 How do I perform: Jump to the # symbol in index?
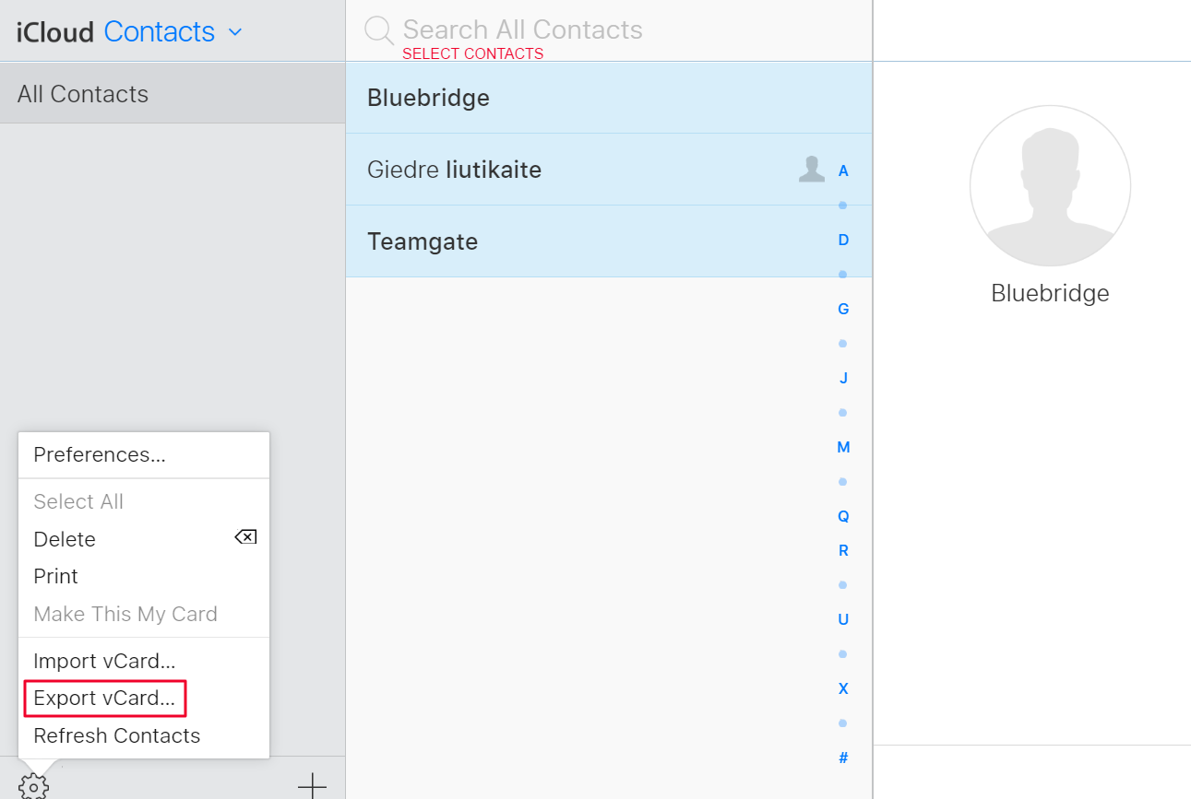click(843, 758)
